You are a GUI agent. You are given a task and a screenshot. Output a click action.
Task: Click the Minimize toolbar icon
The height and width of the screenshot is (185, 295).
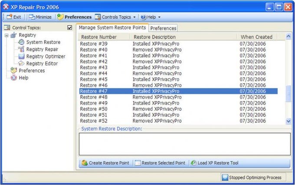click(x=32, y=17)
